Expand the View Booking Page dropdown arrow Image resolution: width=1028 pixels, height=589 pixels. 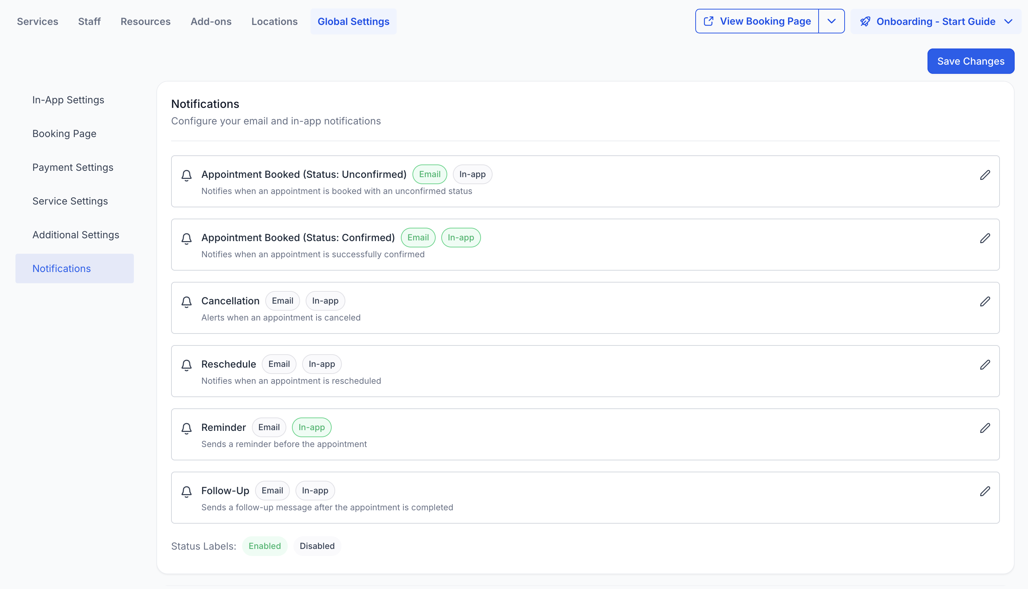831,21
